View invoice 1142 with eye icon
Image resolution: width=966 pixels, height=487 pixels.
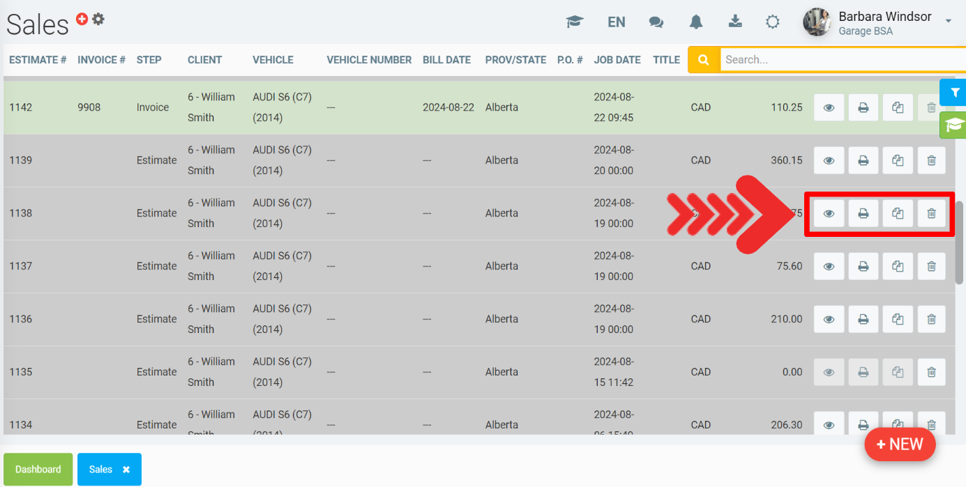click(x=829, y=107)
